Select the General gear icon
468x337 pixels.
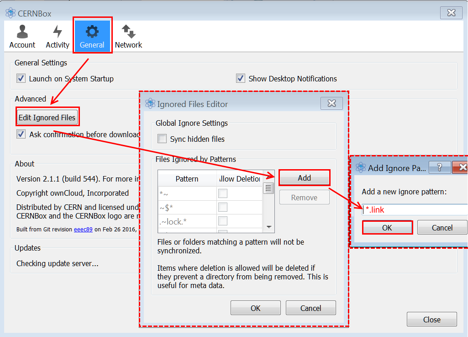pyautogui.click(x=92, y=32)
